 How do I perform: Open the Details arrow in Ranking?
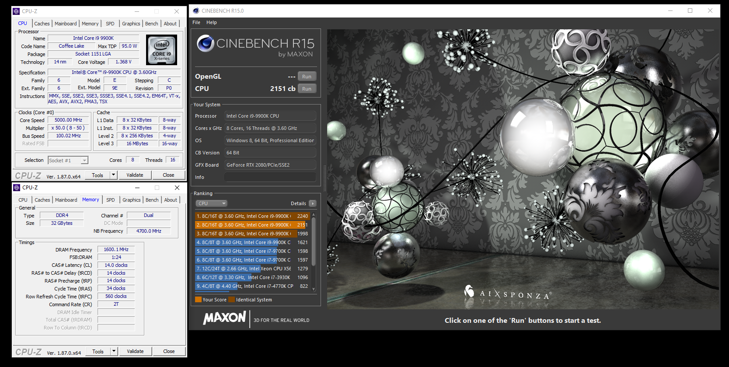point(313,203)
